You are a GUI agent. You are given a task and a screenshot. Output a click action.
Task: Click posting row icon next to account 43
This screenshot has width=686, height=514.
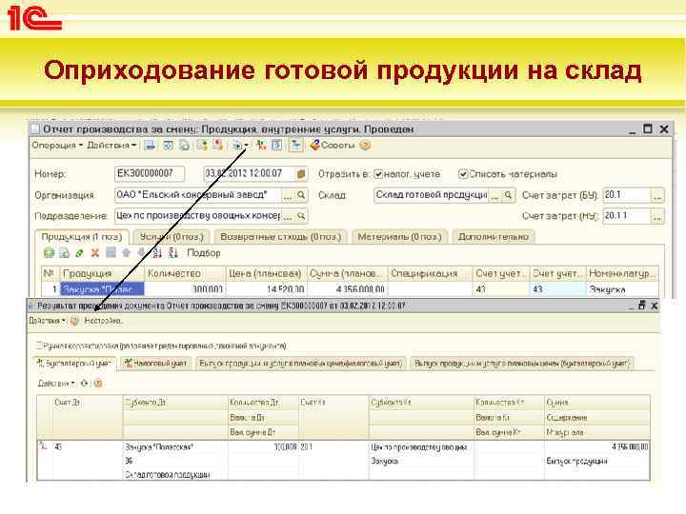tap(44, 446)
